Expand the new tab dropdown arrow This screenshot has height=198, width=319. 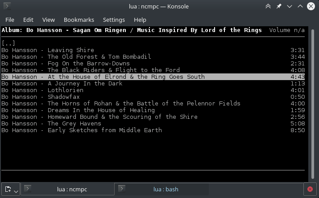click(16, 191)
